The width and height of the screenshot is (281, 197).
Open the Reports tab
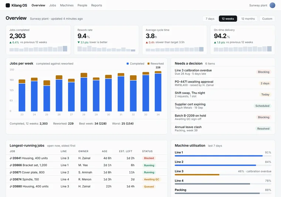pyautogui.click(x=97, y=6)
